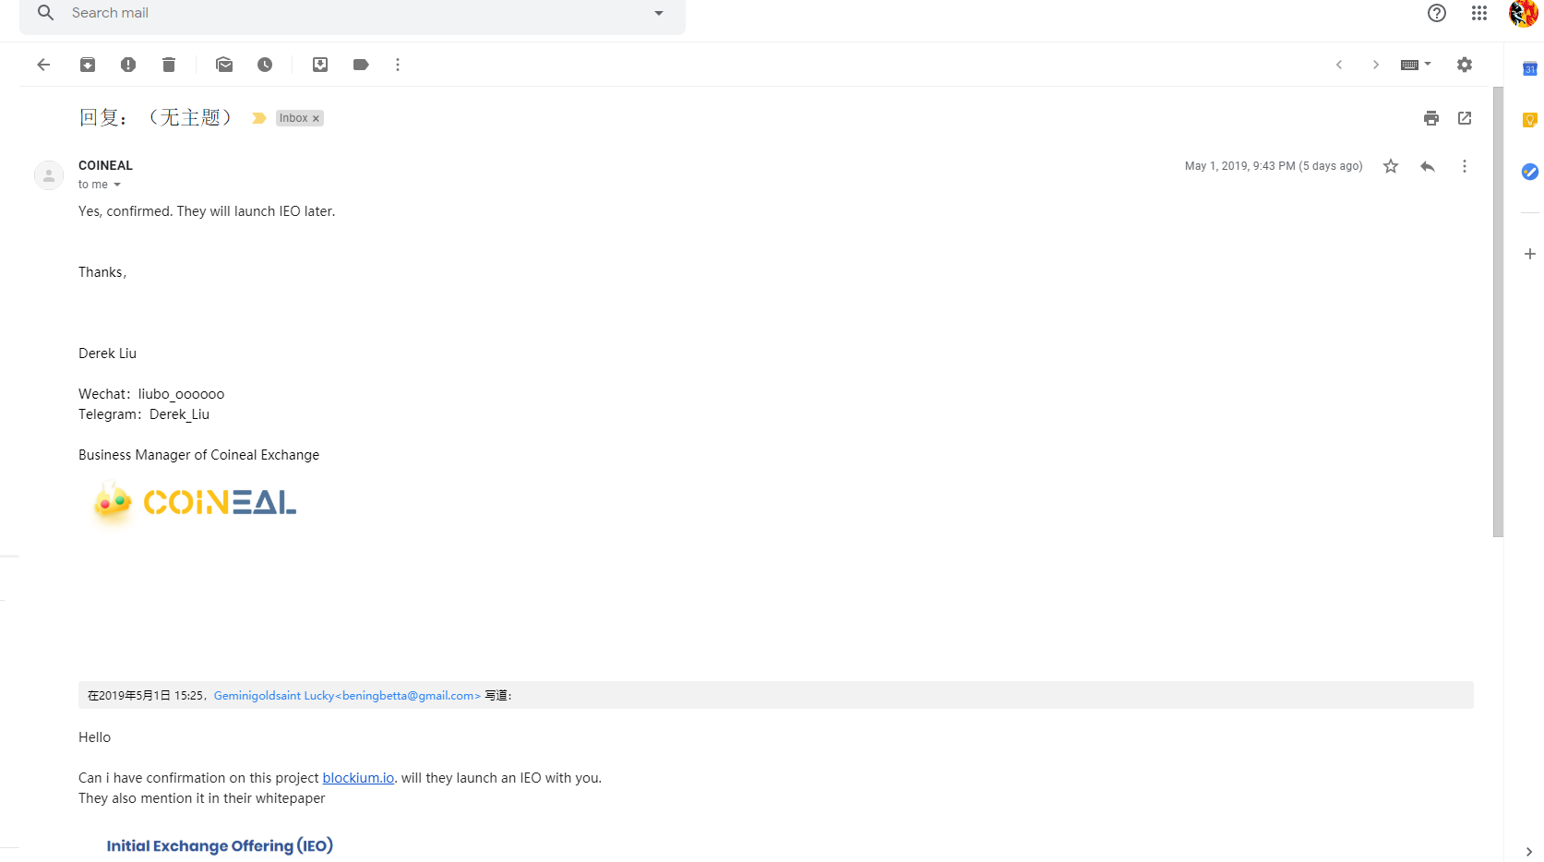Screen dimensions: 1544x862
Task: Click the Wechat: liubo_oooooo line
Action: pos(151,394)
